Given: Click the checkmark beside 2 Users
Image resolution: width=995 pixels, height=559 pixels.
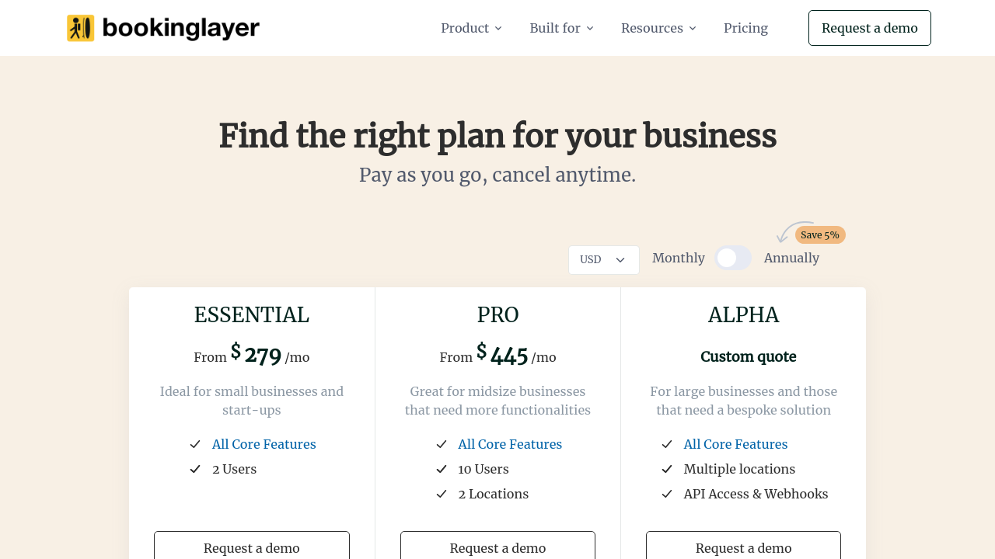Looking at the screenshot, I should (x=195, y=469).
